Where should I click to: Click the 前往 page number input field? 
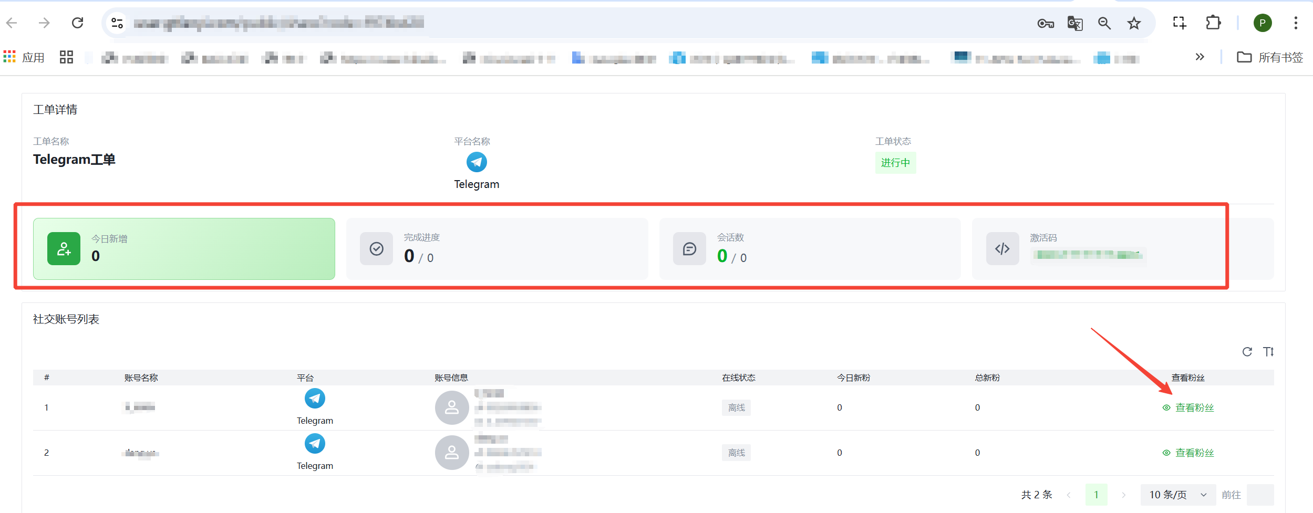tap(1259, 495)
